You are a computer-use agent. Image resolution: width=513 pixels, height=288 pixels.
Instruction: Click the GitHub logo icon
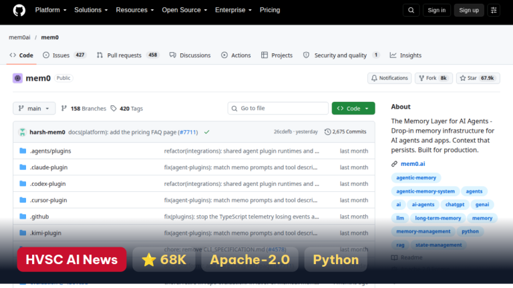[19, 10]
